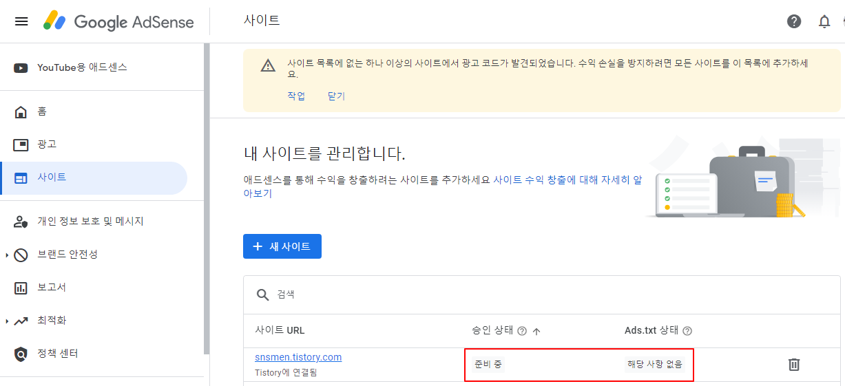Click the 해당 사항 없음 status cell
Image resolution: width=845 pixels, height=386 pixels.
[654, 364]
